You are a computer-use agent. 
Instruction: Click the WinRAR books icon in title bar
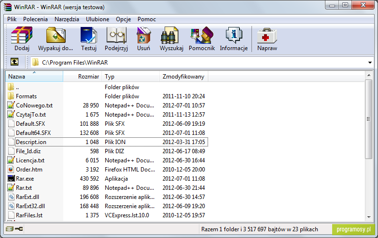[8, 7]
